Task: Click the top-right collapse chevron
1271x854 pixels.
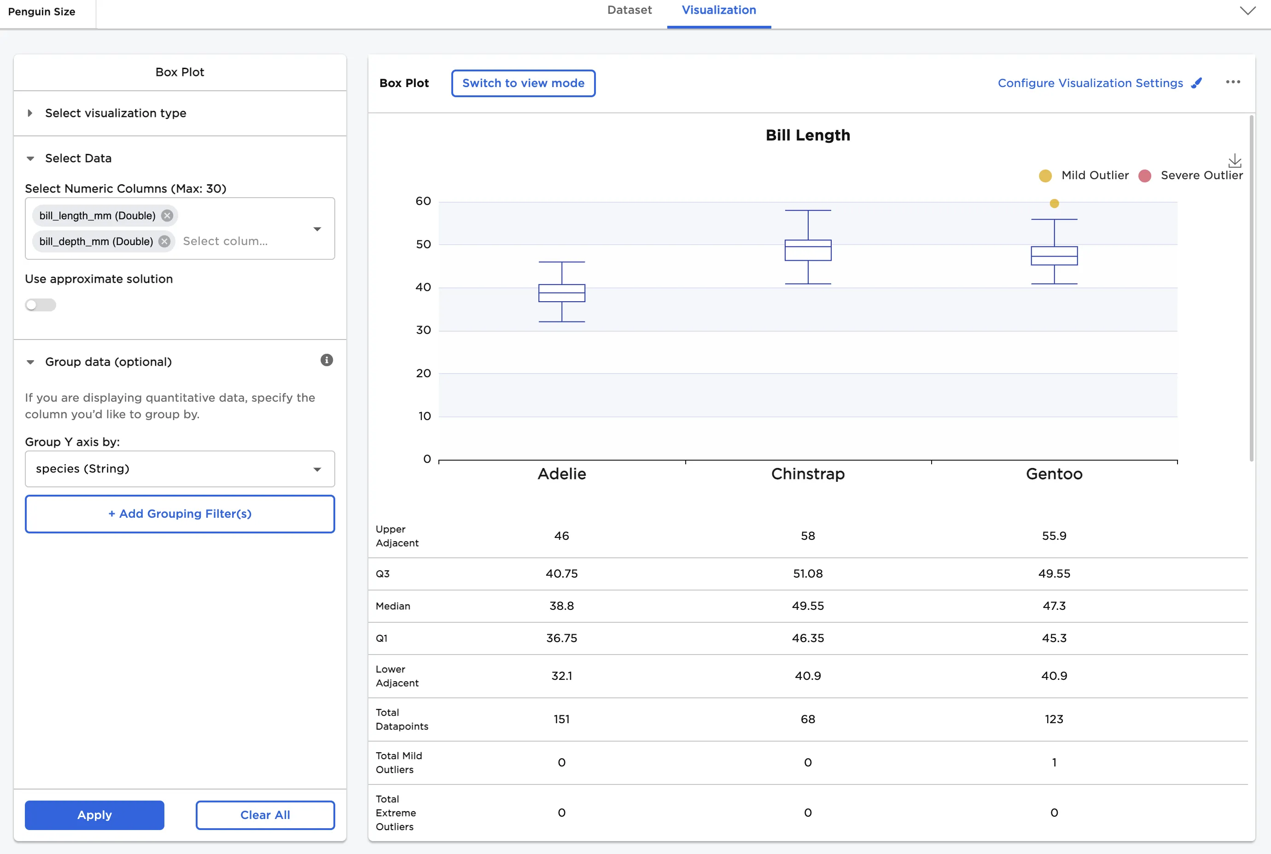Action: 1248,11
